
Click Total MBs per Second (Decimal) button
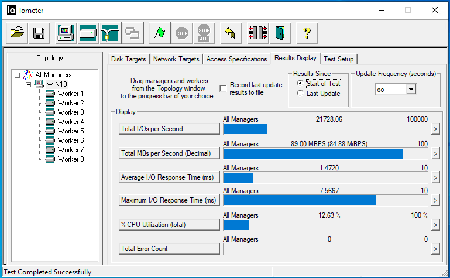[169, 153]
